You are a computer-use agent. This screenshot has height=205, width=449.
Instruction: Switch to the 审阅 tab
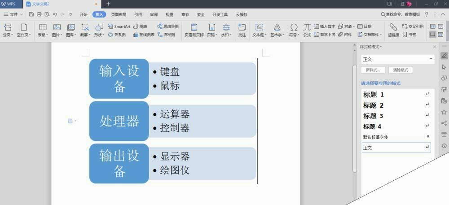click(154, 15)
